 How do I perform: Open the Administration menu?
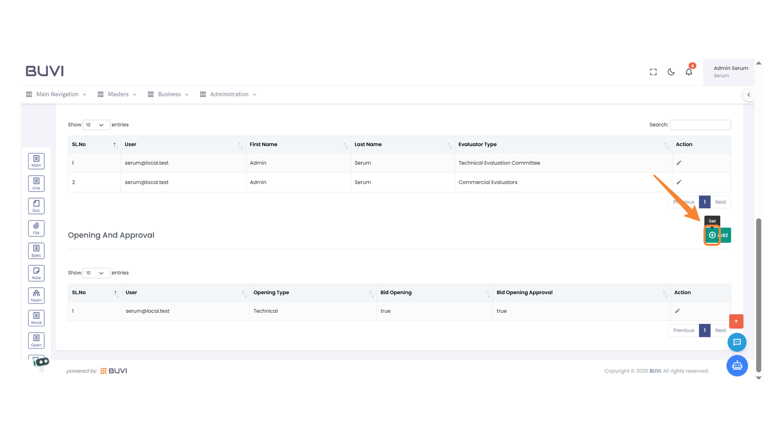coord(228,94)
